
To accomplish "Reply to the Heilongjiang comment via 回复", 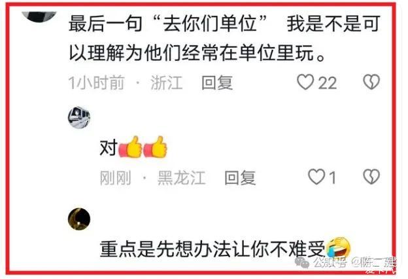I will pyautogui.click(x=240, y=177).
